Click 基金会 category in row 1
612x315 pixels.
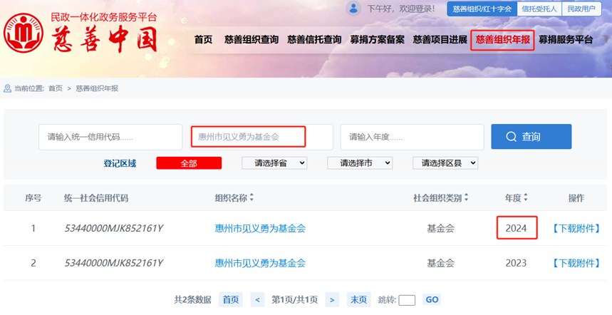(x=441, y=228)
